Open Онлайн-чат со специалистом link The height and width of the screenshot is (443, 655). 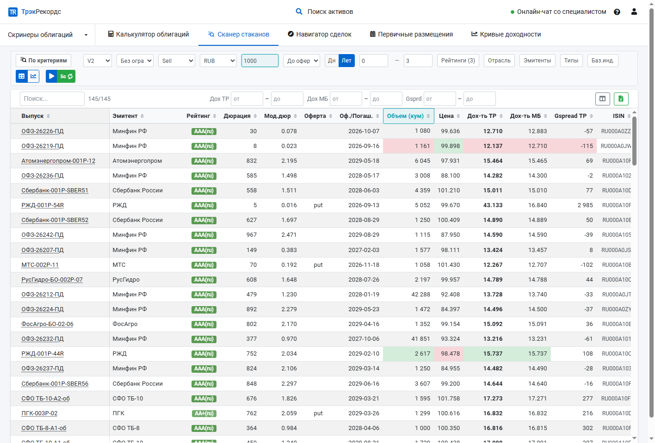(558, 12)
